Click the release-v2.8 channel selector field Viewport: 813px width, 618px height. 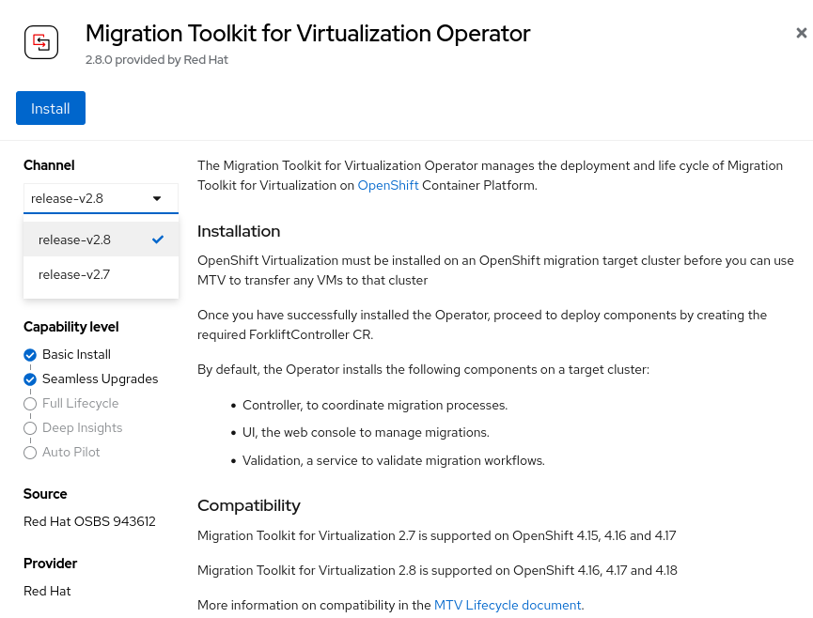click(x=85, y=198)
